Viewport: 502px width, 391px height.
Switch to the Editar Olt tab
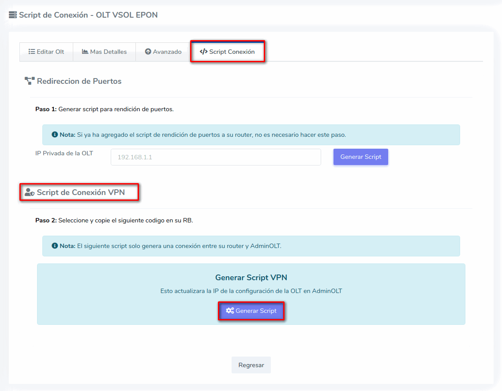coord(46,52)
